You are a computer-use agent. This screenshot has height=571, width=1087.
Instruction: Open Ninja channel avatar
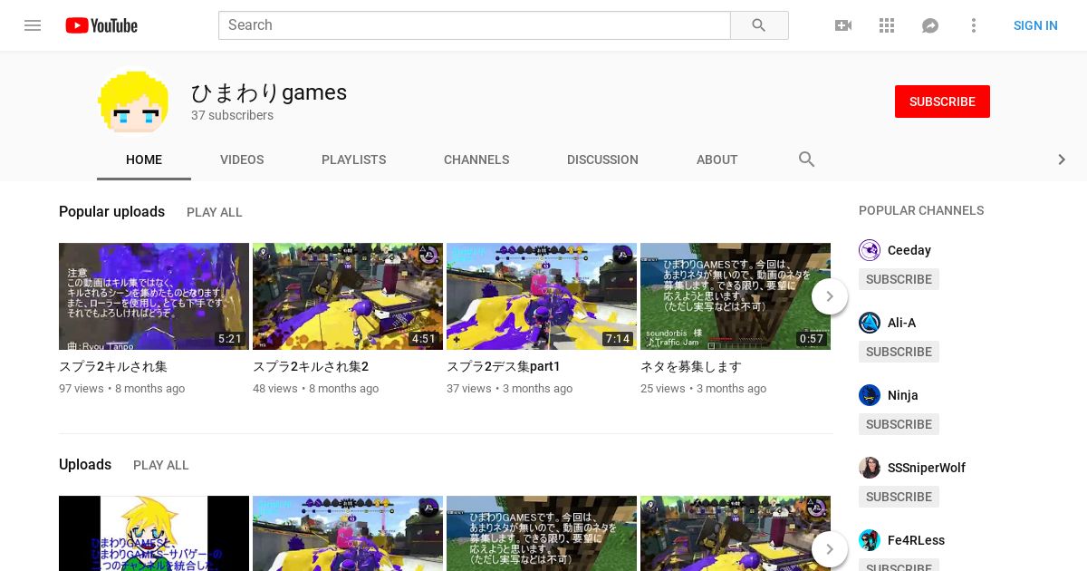pos(870,395)
